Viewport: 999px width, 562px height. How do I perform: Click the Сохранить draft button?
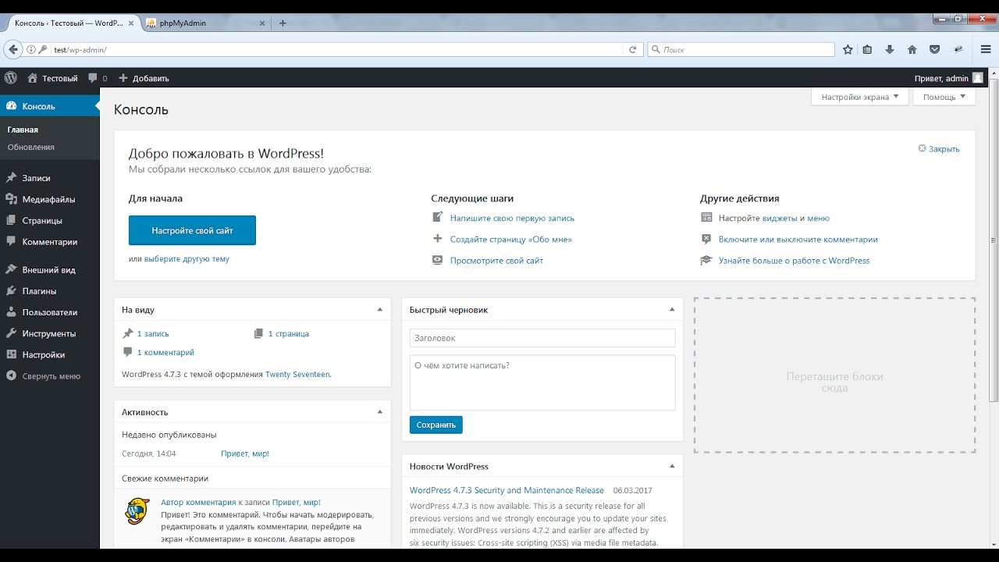tap(436, 425)
